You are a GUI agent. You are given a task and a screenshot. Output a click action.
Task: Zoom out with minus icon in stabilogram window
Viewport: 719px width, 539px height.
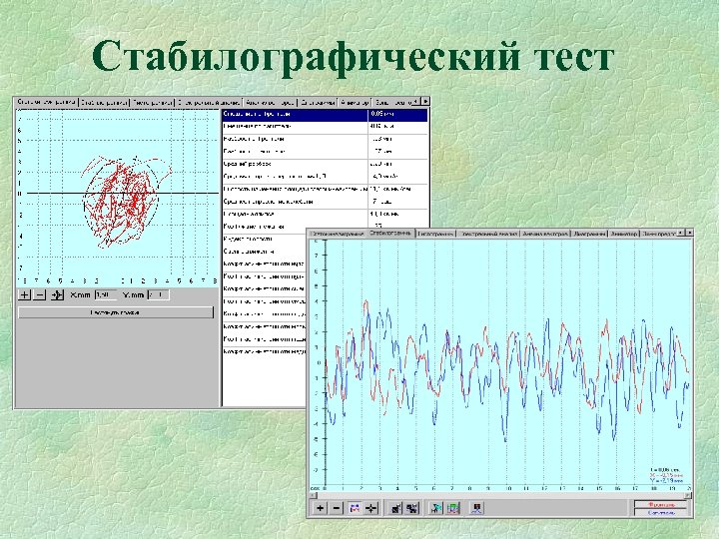click(x=337, y=508)
